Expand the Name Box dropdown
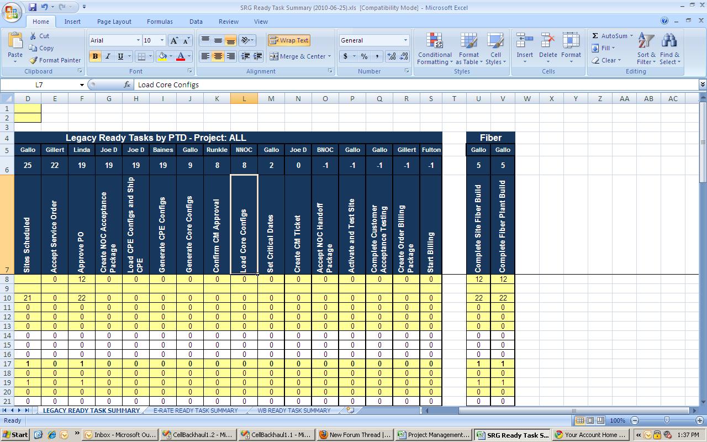 pos(82,85)
